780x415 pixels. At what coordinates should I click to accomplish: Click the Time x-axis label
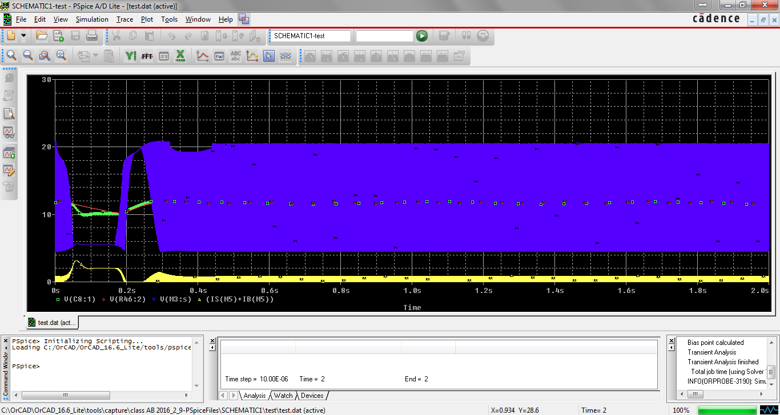pos(412,307)
